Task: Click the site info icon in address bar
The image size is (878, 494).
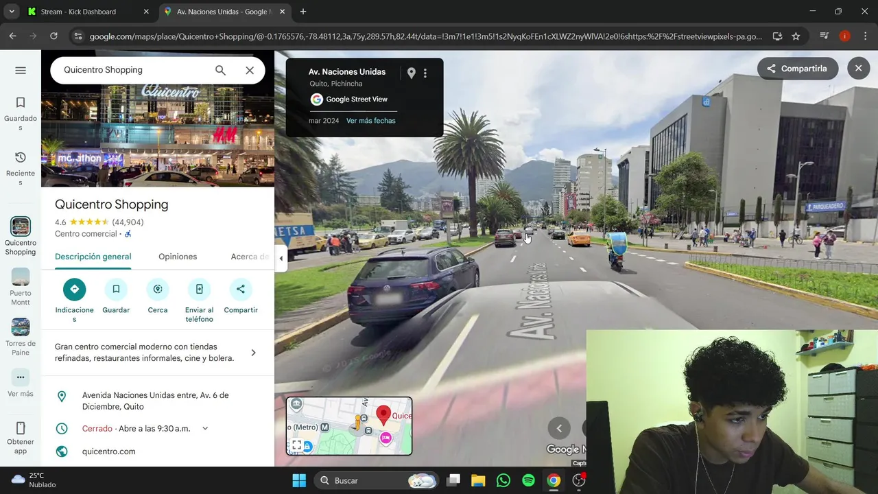Action: (78, 36)
